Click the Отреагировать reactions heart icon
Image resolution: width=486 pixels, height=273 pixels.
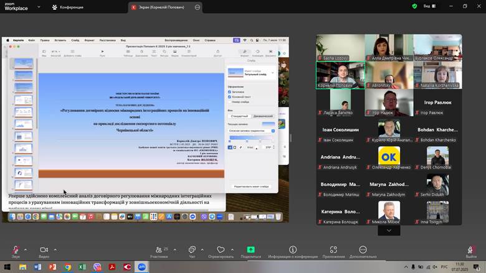click(x=221, y=249)
